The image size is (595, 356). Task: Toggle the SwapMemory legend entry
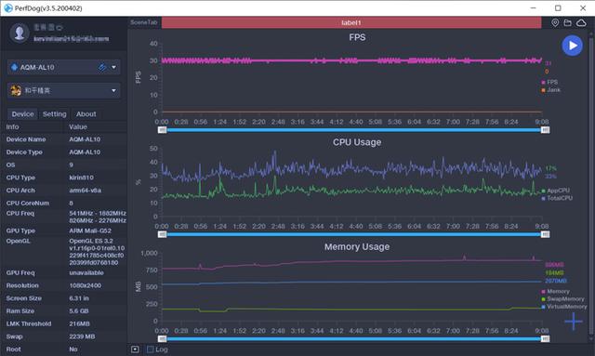click(x=563, y=299)
